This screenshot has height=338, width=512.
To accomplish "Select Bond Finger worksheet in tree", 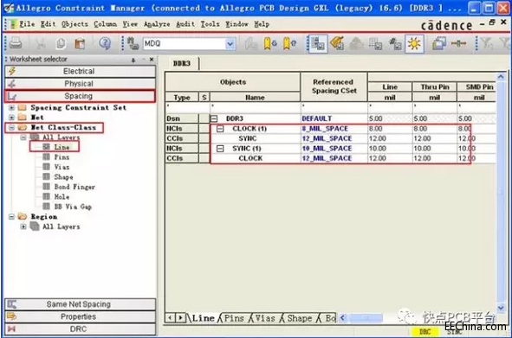I will pyautogui.click(x=75, y=187).
